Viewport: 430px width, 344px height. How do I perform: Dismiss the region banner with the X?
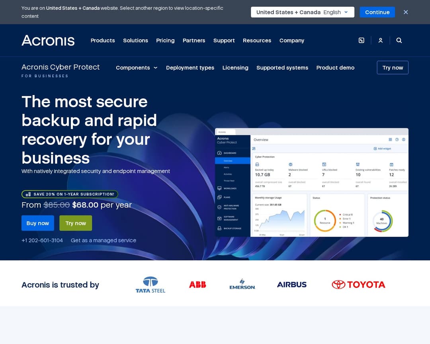pyautogui.click(x=406, y=12)
